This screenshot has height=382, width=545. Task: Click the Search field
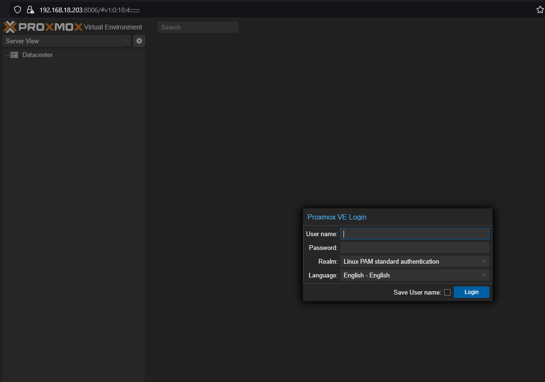198,27
